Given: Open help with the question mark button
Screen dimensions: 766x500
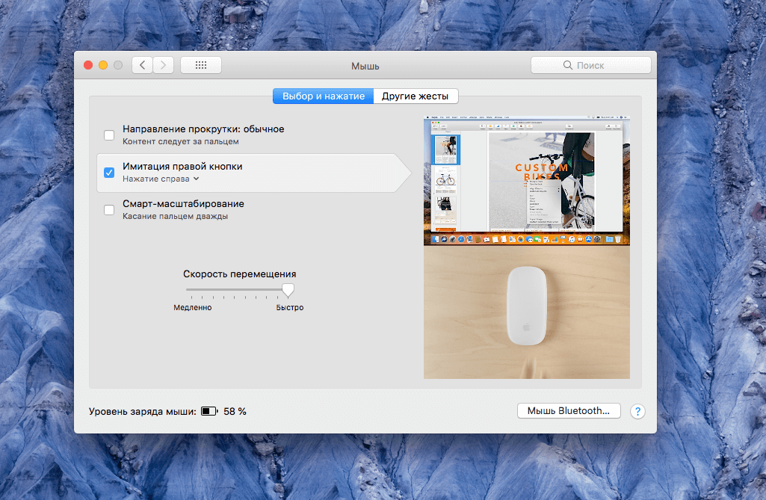Looking at the screenshot, I should tap(637, 411).
